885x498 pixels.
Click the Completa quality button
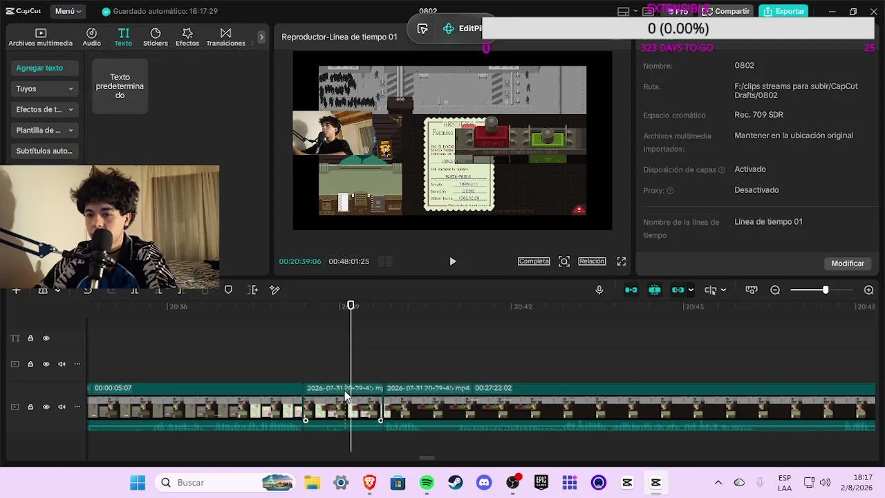[534, 261]
